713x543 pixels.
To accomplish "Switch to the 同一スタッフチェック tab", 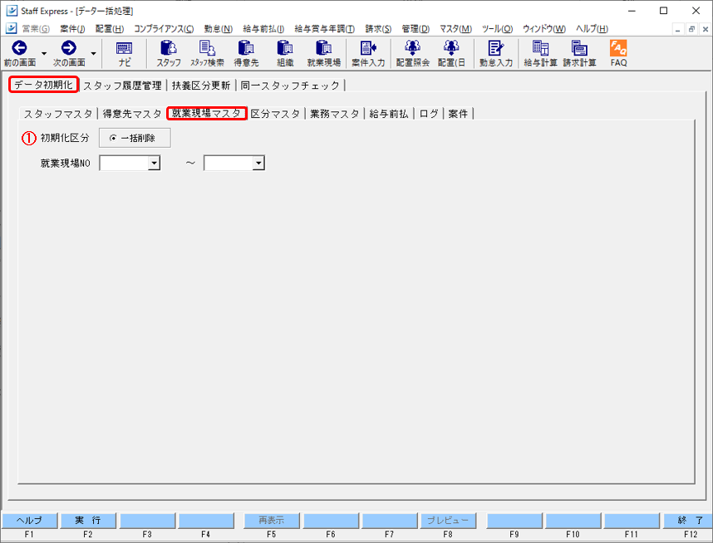I will pos(291,86).
